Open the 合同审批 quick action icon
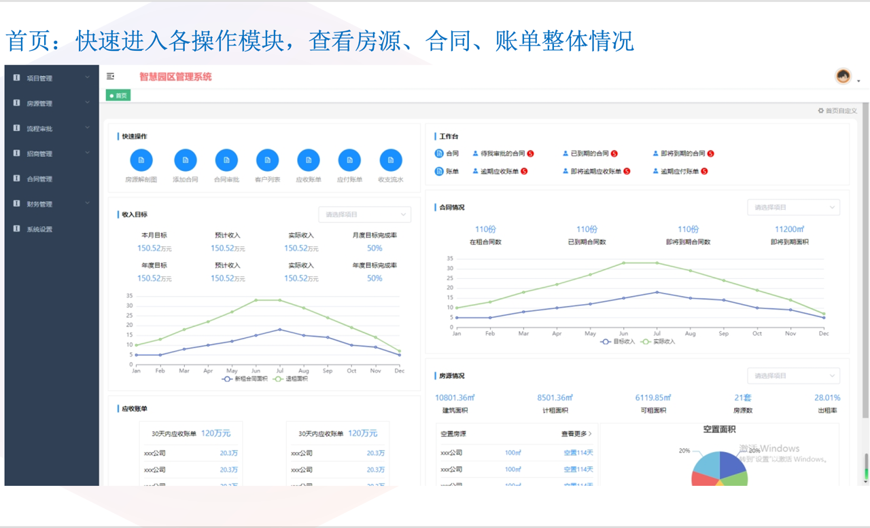Screen dimensions: 870x528 [226, 160]
